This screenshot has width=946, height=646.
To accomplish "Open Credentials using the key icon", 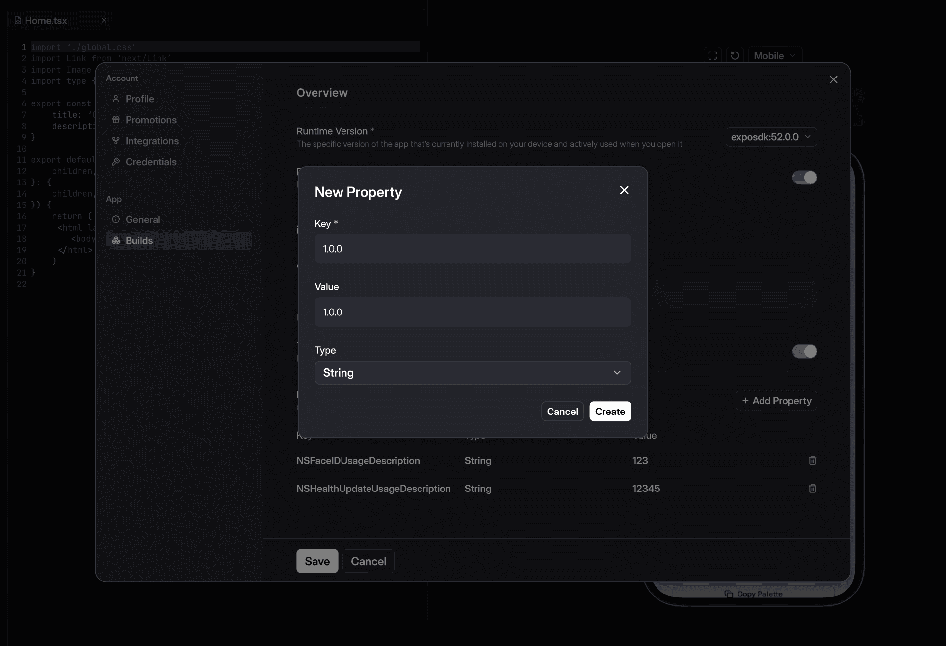I will coord(116,162).
